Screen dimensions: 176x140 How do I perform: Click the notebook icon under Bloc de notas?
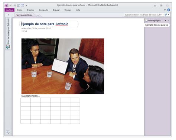coord(8,46)
